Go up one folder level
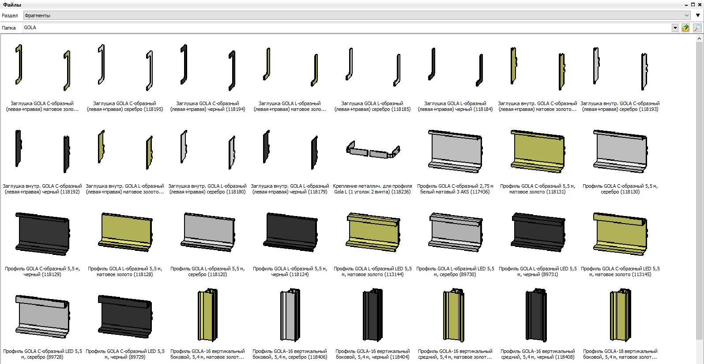Viewport: 704px width, 364px height. (x=685, y=28)
